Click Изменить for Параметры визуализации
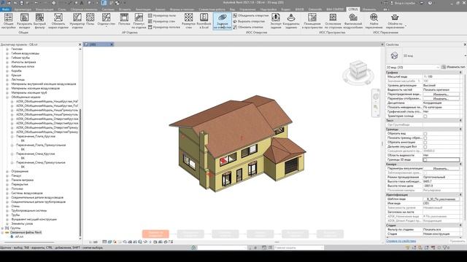The image size is (467, 262). (441, 168)
